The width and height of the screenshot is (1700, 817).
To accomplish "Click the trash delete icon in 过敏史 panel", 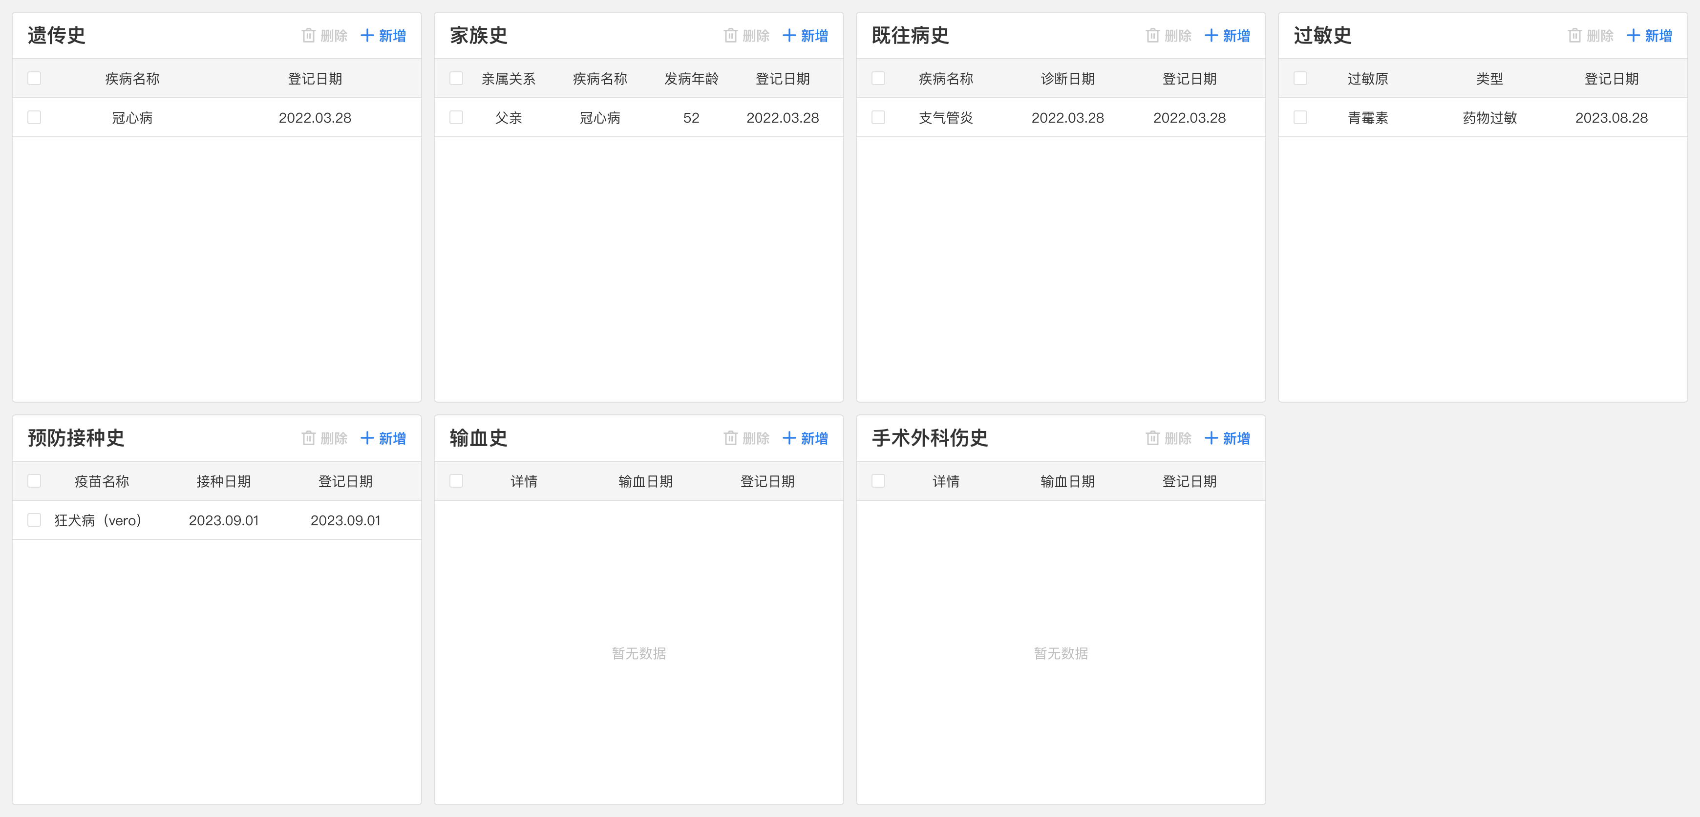I will tap(1574, 36).
